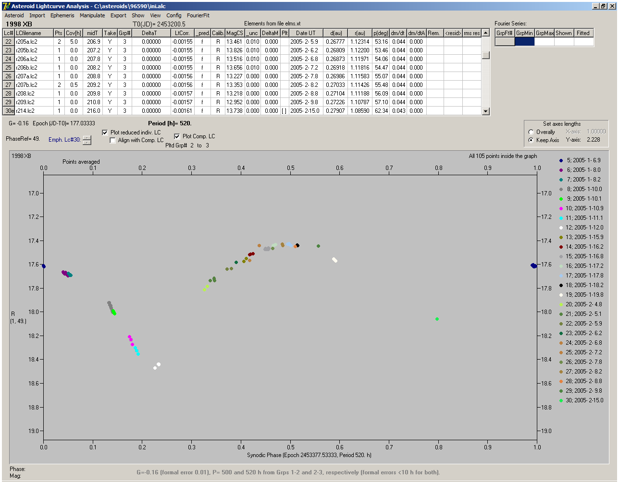This screenshot has height=482, width=619.
Task: Click the lightcurve table scrollbar thumb
Action: point(486,55)
